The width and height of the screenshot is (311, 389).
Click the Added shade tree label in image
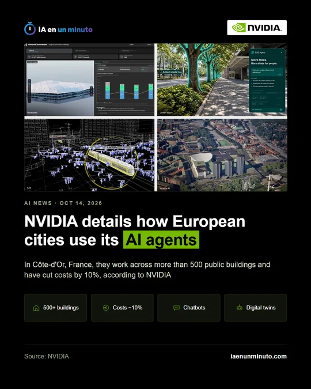[x=172, y=72]
